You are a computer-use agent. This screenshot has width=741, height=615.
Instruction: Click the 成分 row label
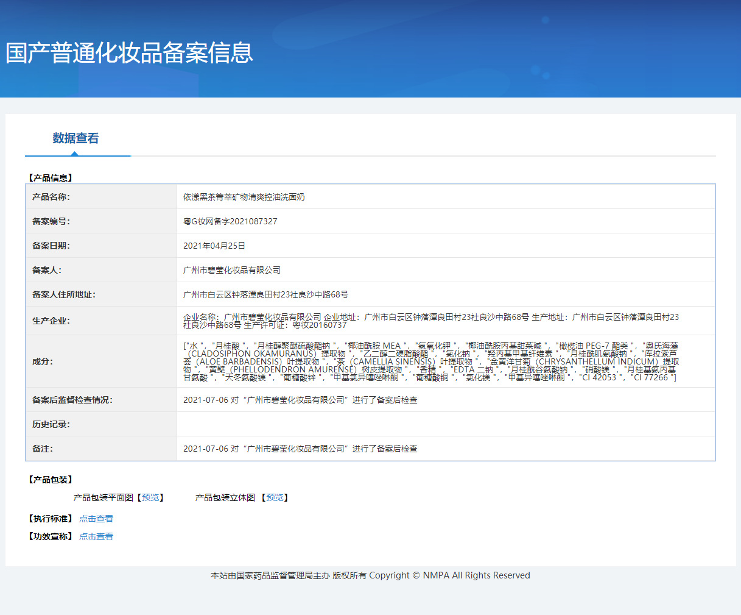43,361
